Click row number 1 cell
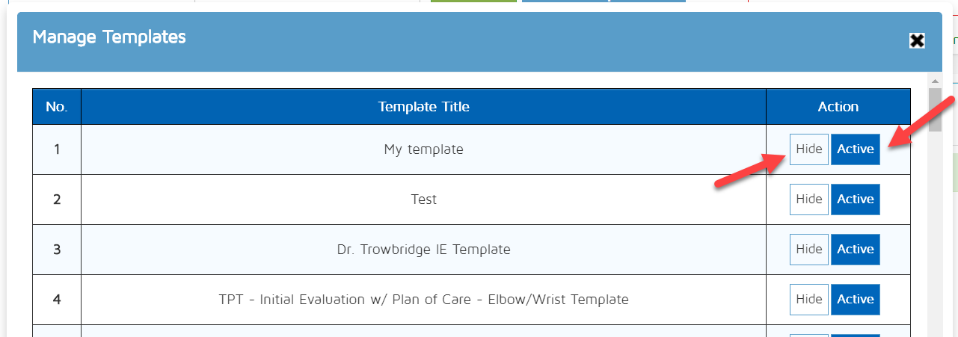Viewport: 958px width, 337px height. pos(57,149)
